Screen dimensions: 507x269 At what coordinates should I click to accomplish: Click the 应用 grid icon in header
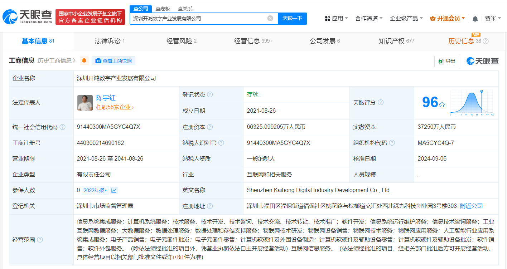point(327,18)
